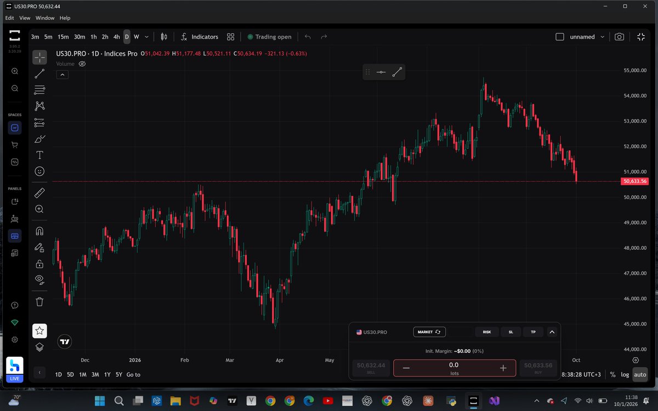Select trend line in floating toolbar

coord(397,72)
